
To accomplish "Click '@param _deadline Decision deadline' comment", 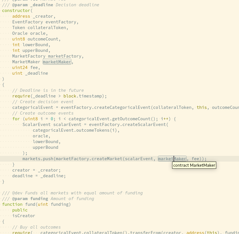I will [x=51, y=5].
